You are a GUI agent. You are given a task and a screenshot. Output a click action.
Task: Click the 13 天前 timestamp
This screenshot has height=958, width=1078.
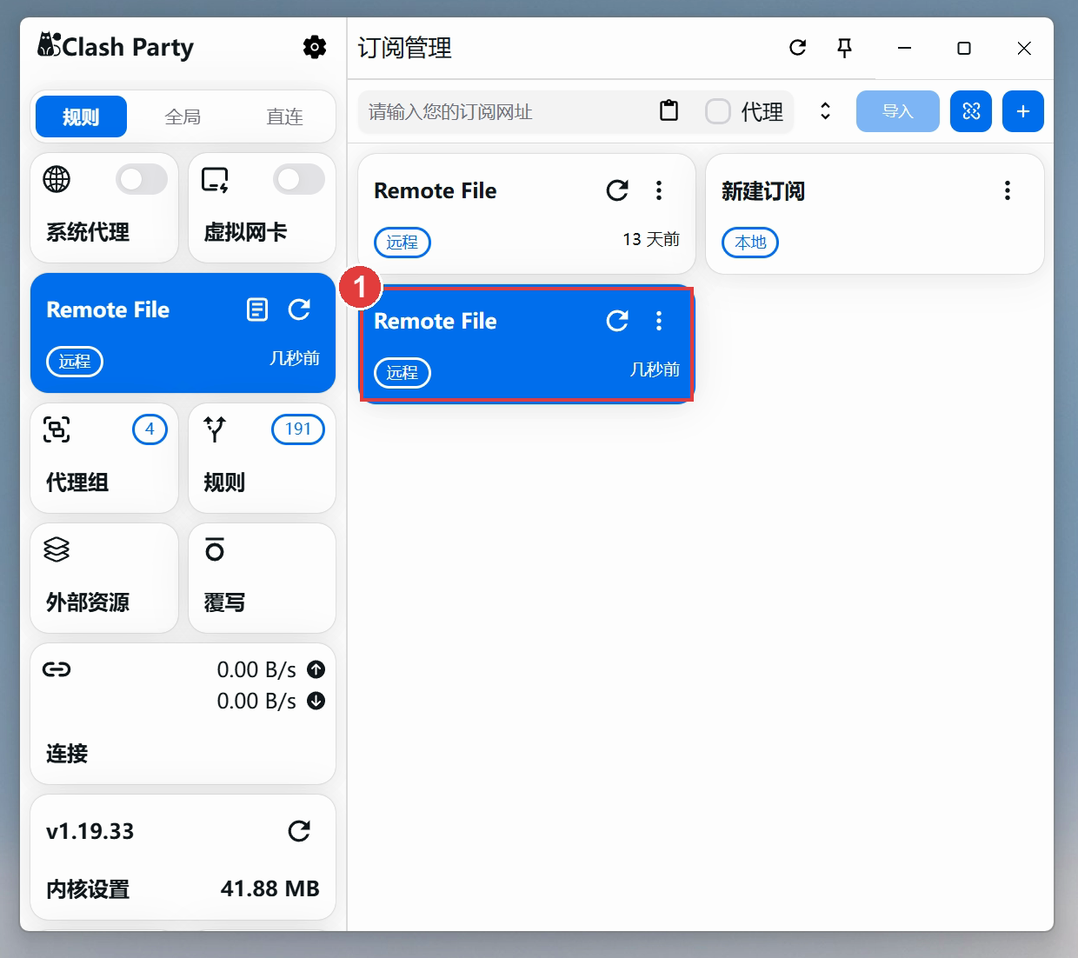651,239
